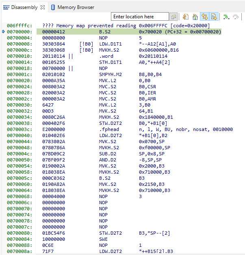Toggle Link with Active Debug Context
The image size is (245, 255).
204,17
